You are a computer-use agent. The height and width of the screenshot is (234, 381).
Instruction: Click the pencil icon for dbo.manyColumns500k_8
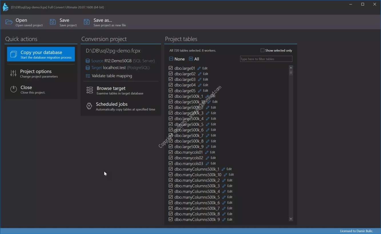click(x=224, y=214)
